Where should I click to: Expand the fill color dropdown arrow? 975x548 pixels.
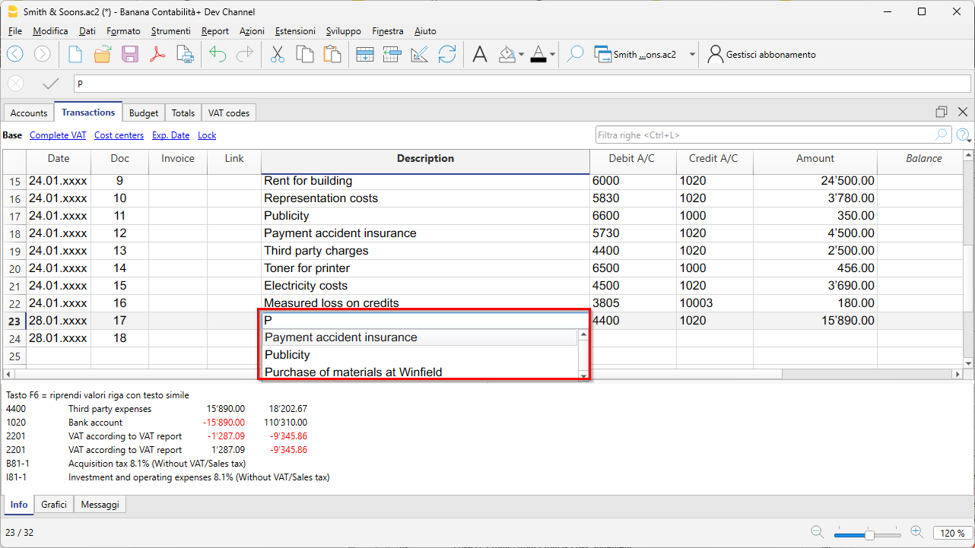pos(521,55)
